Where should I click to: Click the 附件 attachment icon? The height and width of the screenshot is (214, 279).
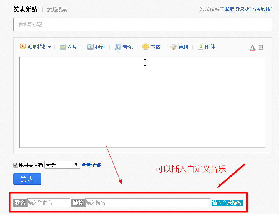coord(200,47)
